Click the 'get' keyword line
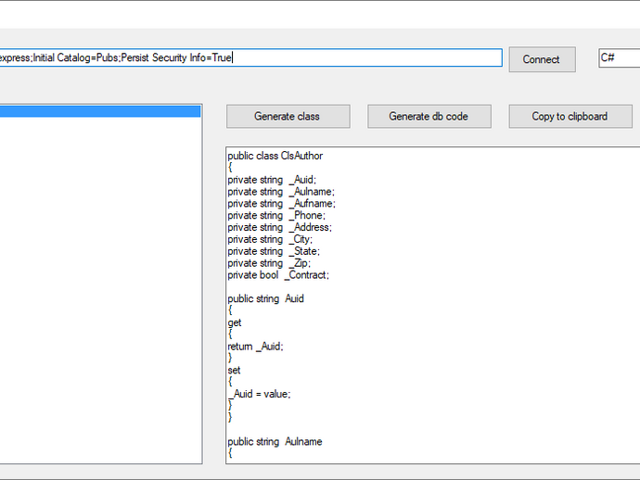The height and width of the screenshot is (480, 640). click(x=235, y=323)
